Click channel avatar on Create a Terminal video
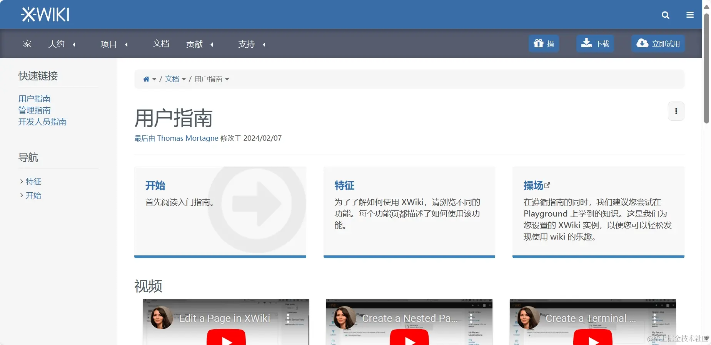Screen dimensions: 711x345 pyautogui.click(x=528, y=318)
